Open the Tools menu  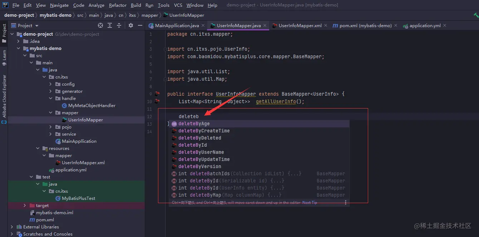pyautogui.click(x=163, y=5)
